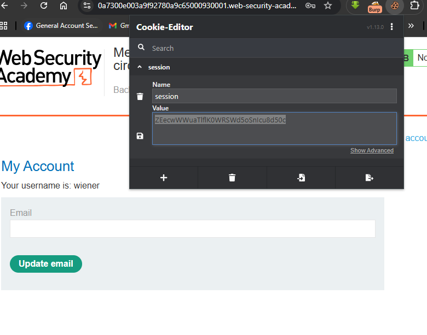The image size is (427, 335).
Task: Open the General Account Se... Facebook bookmark
Action: pyautogui.click(x=61, y=26)
